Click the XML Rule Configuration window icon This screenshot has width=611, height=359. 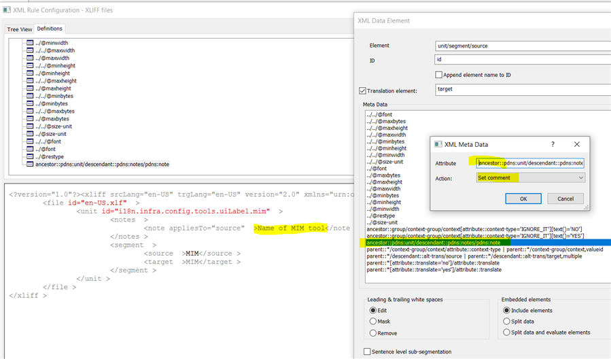7,10
